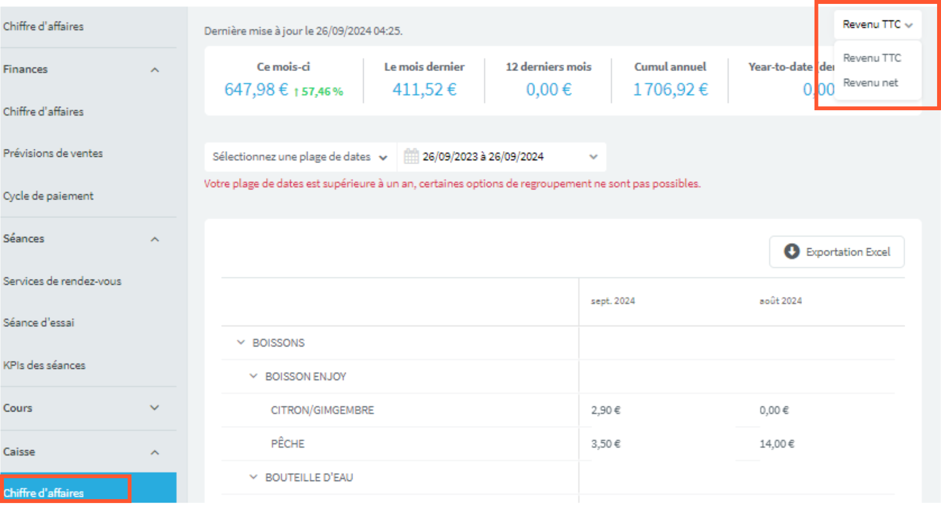
Task: Collapse the BOISSON ENJOY subcategory
Action: point(253,376)
